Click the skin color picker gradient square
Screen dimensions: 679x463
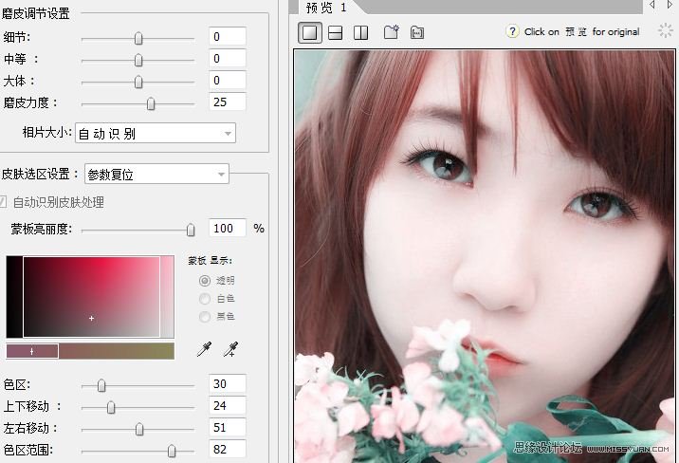click(91, 297)
